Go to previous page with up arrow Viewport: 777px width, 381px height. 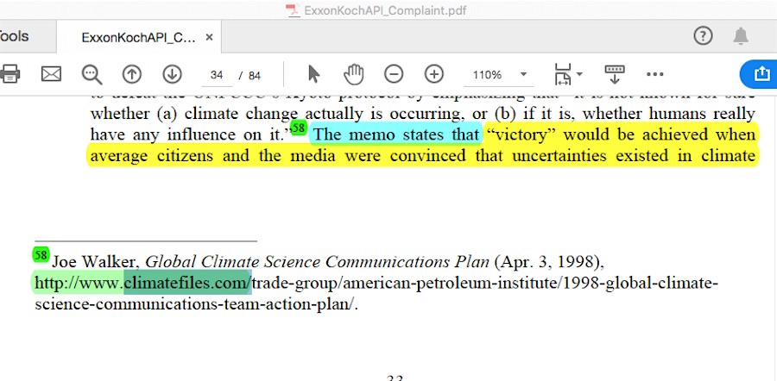pos(131,74)
